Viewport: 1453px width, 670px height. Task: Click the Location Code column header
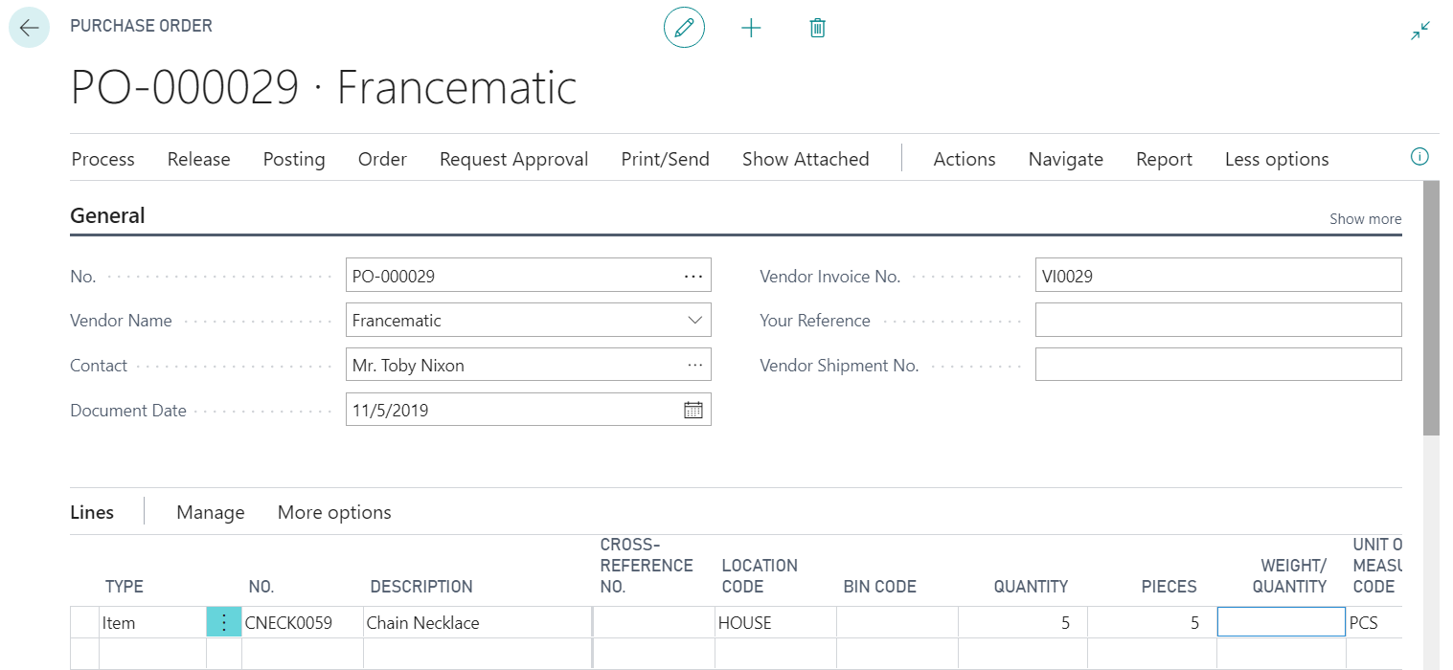click(760, 575)
